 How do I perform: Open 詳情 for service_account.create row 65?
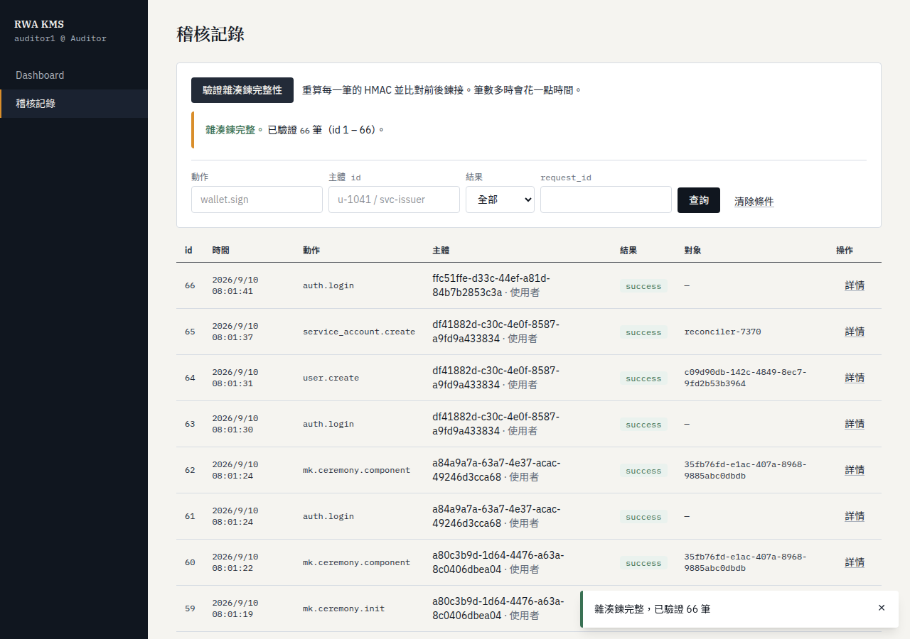point(855,332)
